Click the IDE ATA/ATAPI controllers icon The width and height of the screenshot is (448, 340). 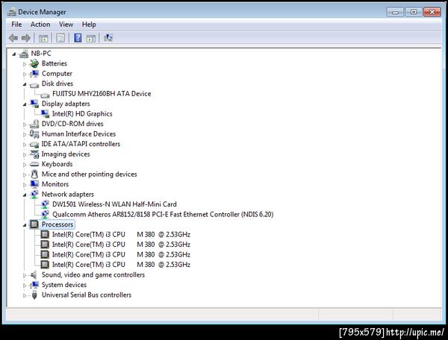point(34,145)
